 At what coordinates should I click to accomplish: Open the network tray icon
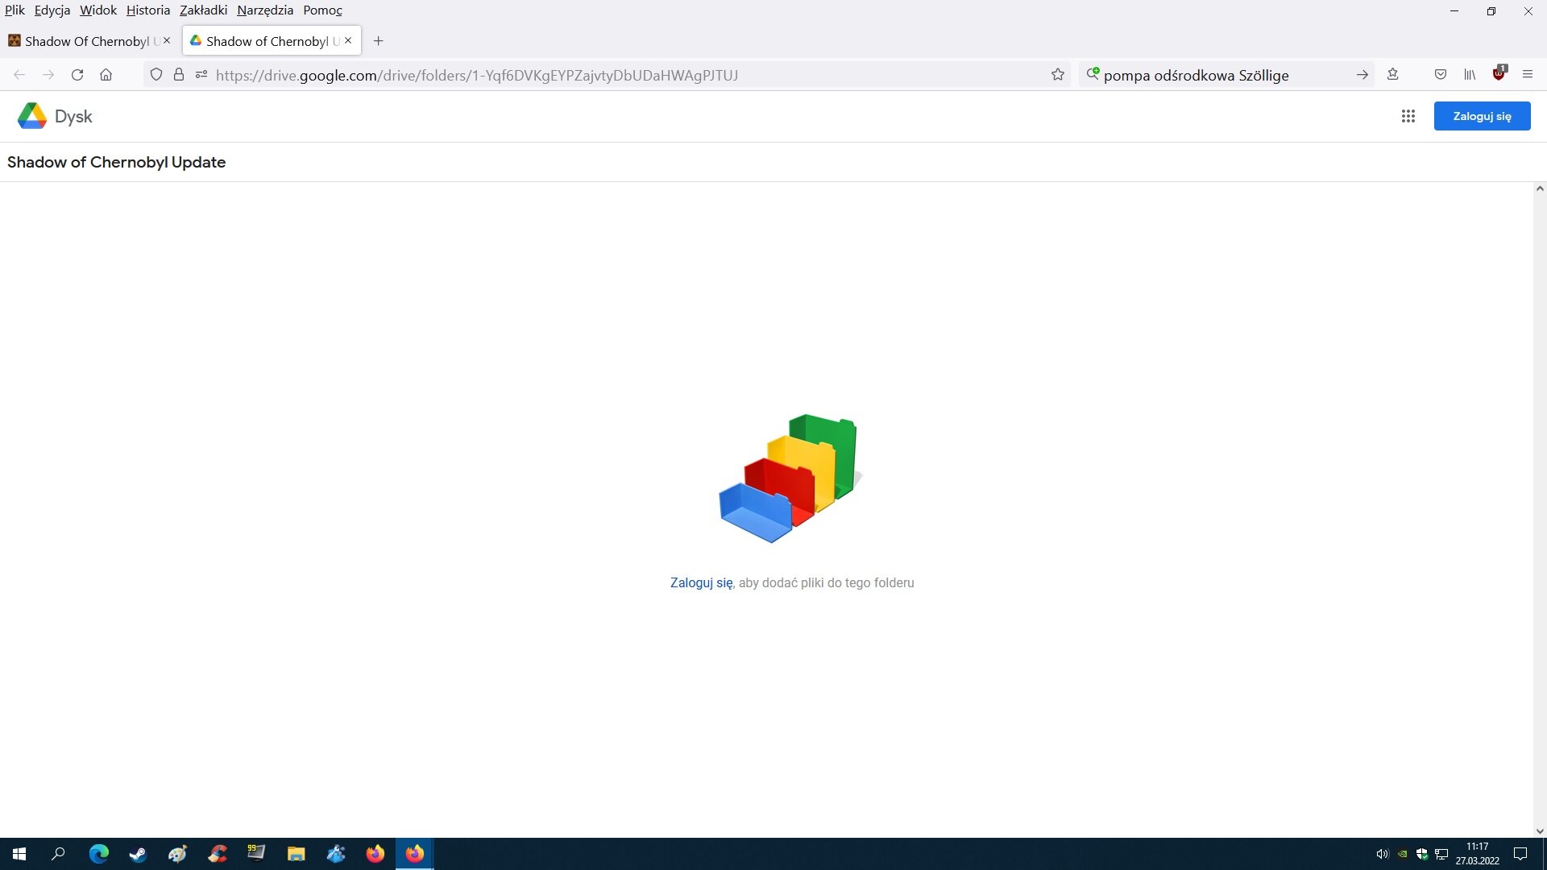[x=1441, y=854]
